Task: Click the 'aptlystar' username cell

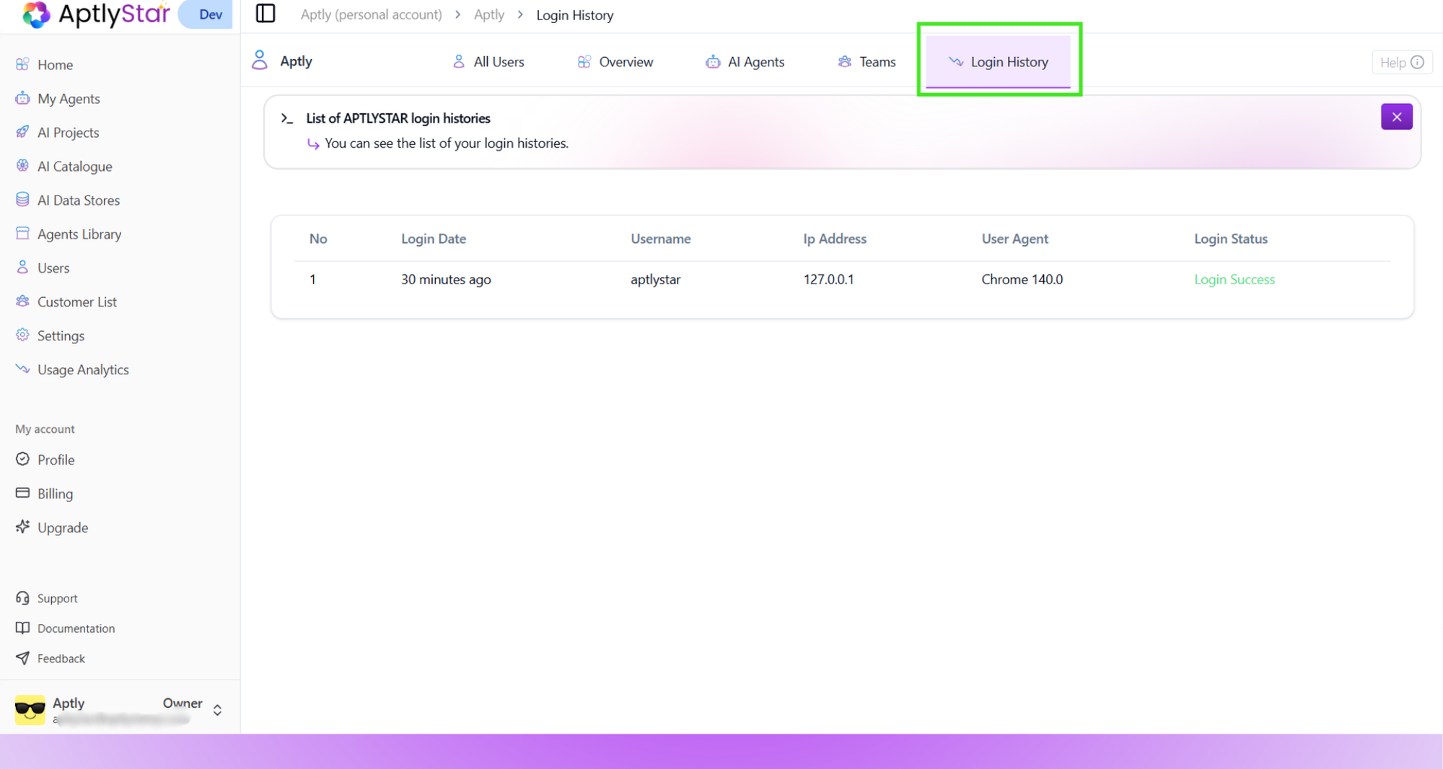Action: click(x=655, y=279)
